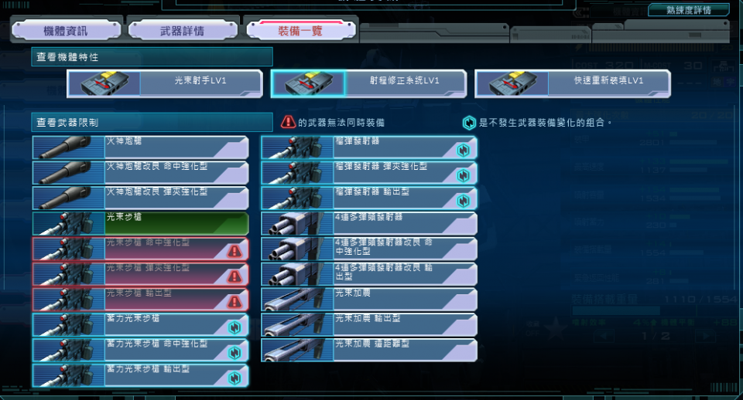Click the chip icon of 射程修正系統LV1
The image size is (743, 400).
click(309, 84)
